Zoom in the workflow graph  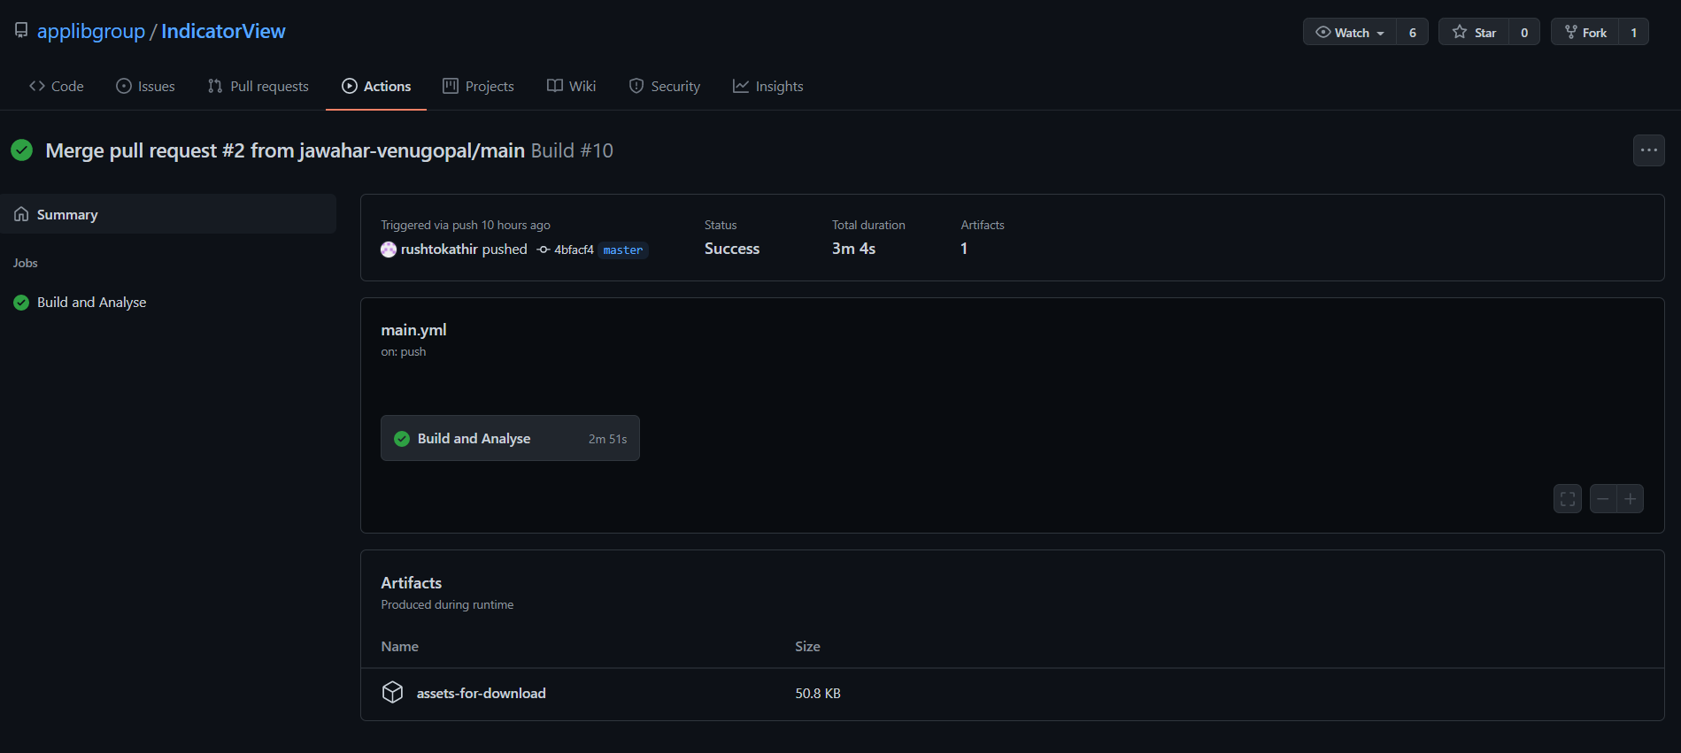[x=1631, y=499]
